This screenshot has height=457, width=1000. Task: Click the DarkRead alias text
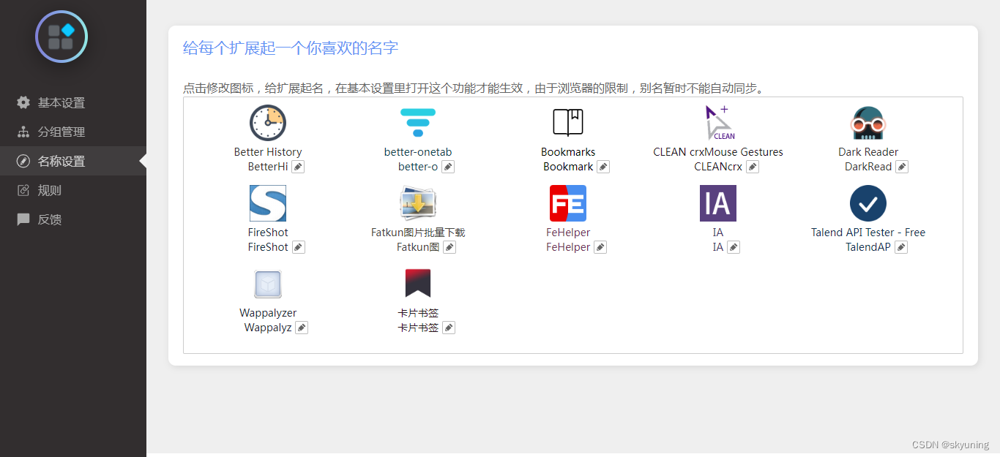(868, 167)
